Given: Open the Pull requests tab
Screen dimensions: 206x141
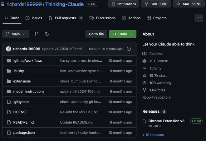Looking at the screenshot, I should (x=66, y=18).
